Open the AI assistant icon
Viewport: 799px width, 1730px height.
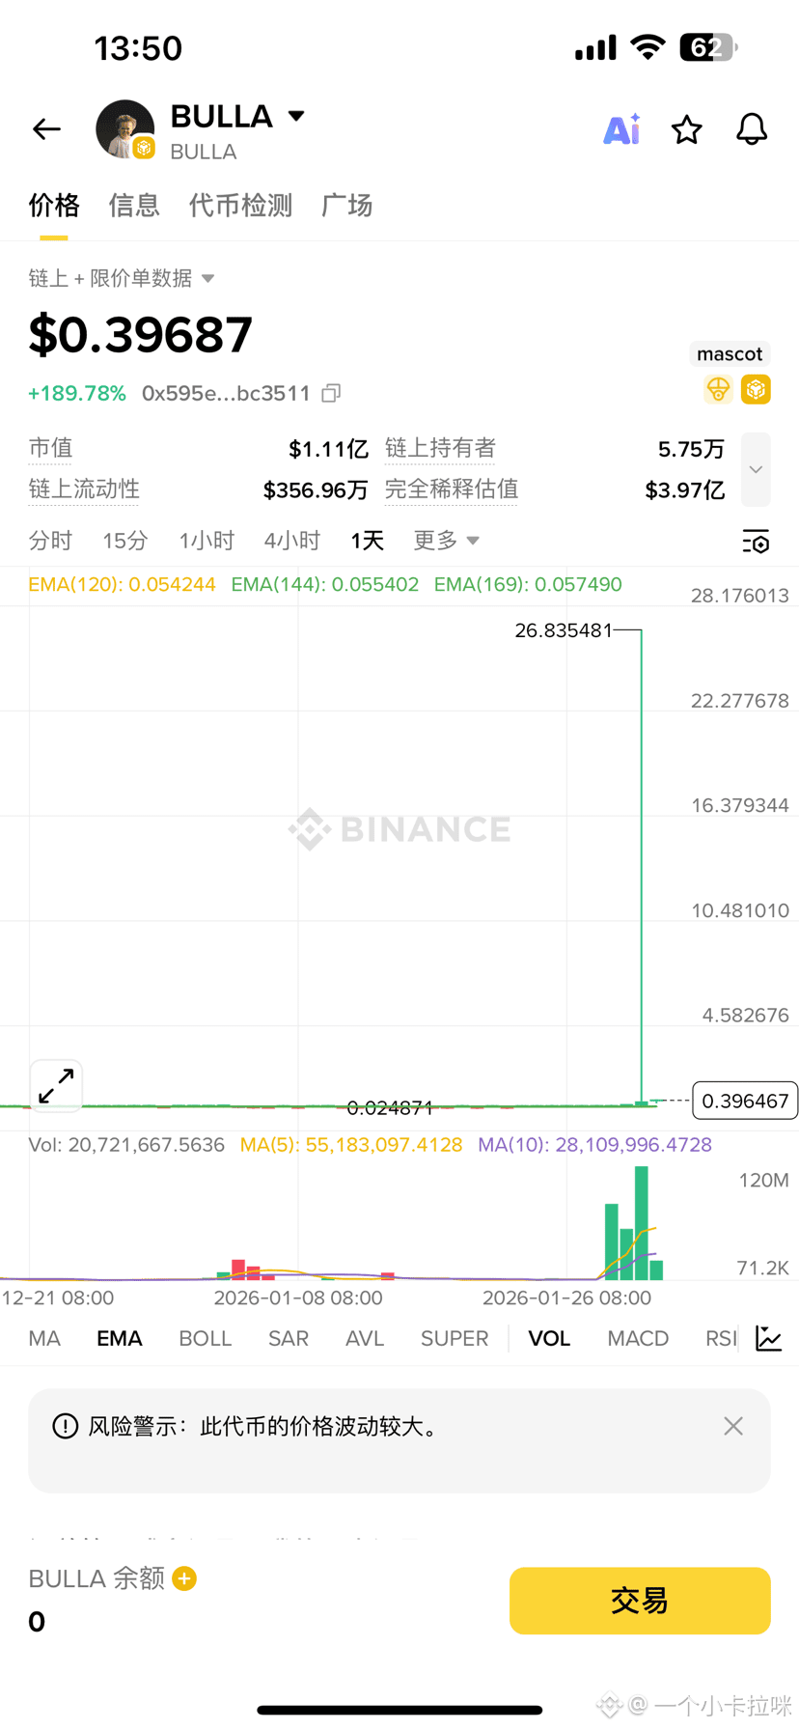click(621, 128)
